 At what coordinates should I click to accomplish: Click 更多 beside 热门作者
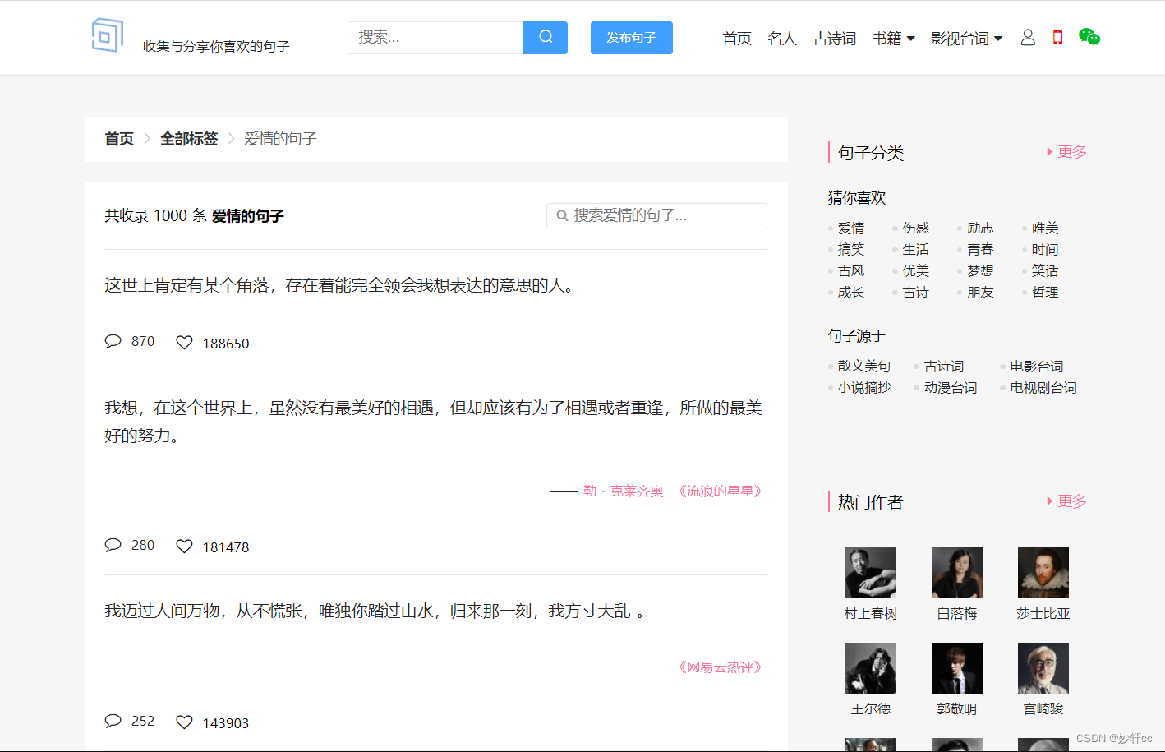[1066, 501]
